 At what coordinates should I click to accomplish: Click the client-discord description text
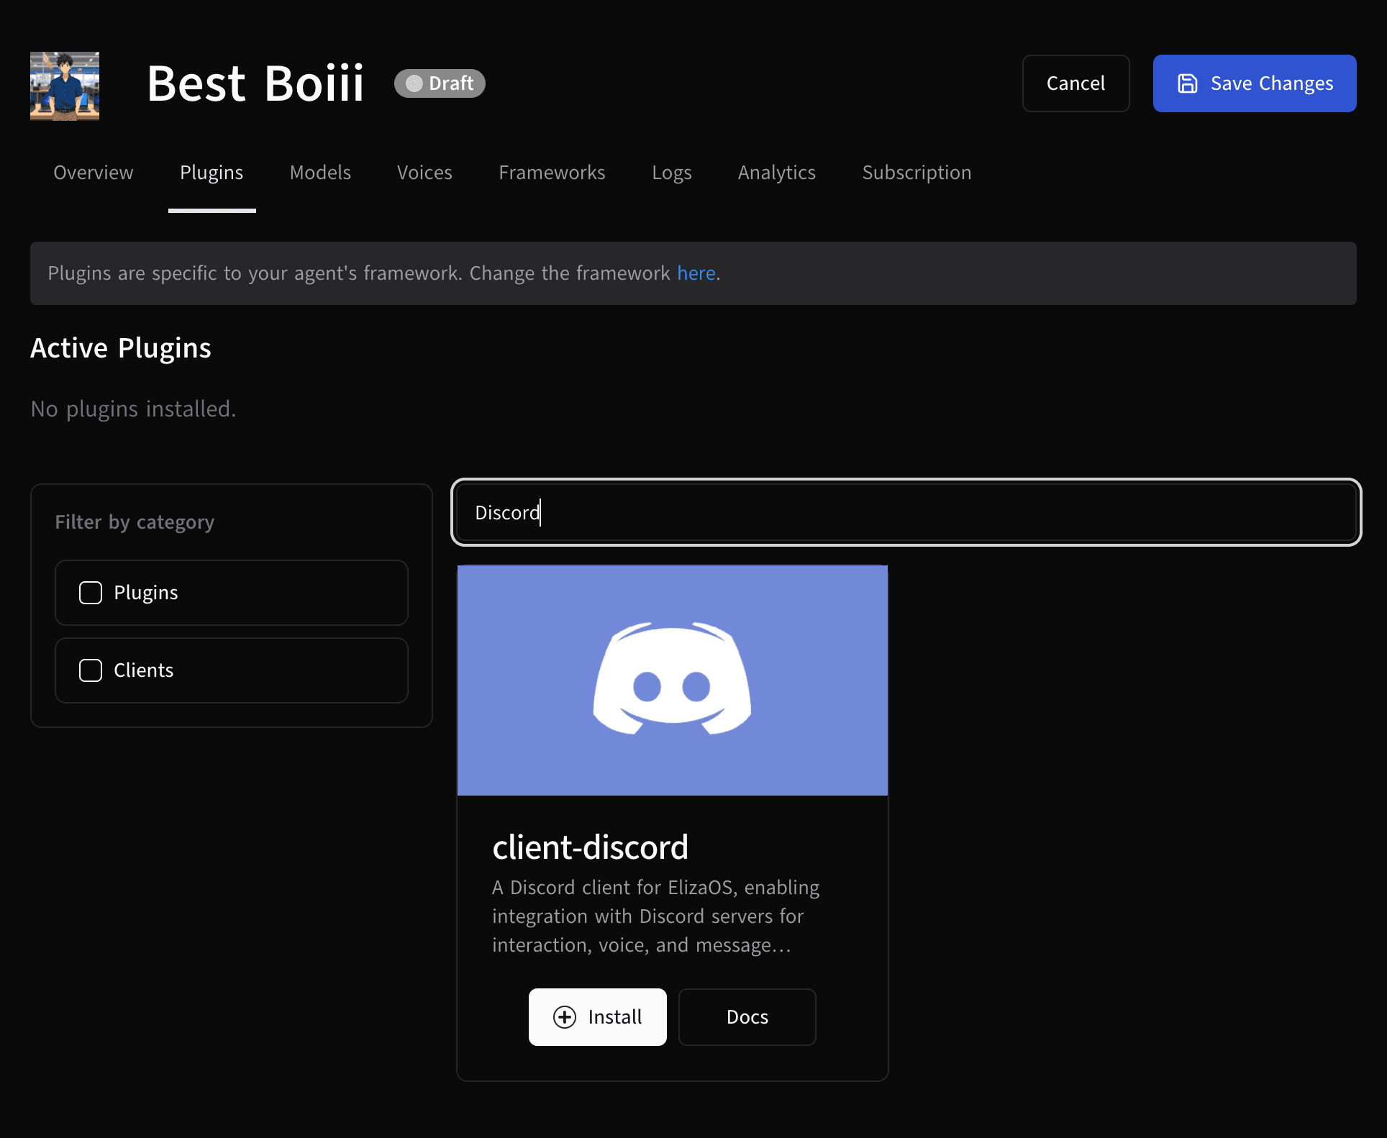pos(656,916)
